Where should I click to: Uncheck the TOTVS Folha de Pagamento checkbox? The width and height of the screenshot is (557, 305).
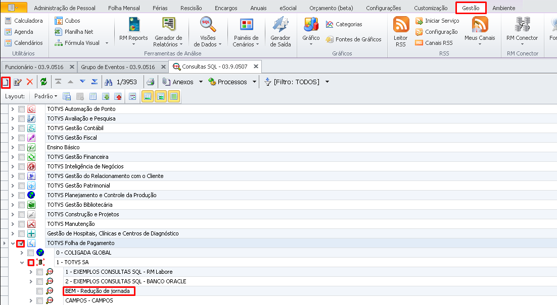21,243
